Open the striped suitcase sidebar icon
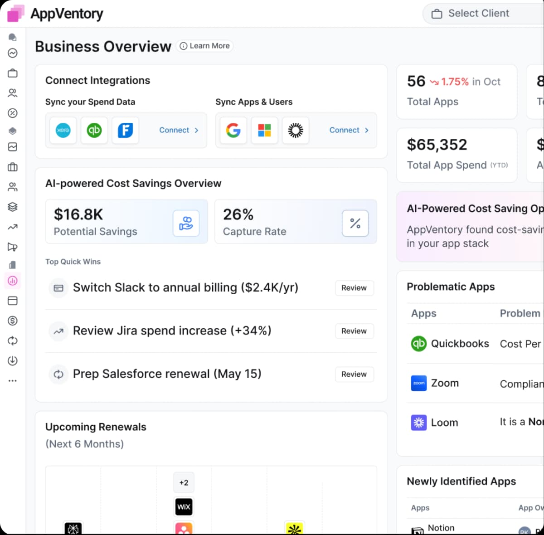 tap(13, 167)
